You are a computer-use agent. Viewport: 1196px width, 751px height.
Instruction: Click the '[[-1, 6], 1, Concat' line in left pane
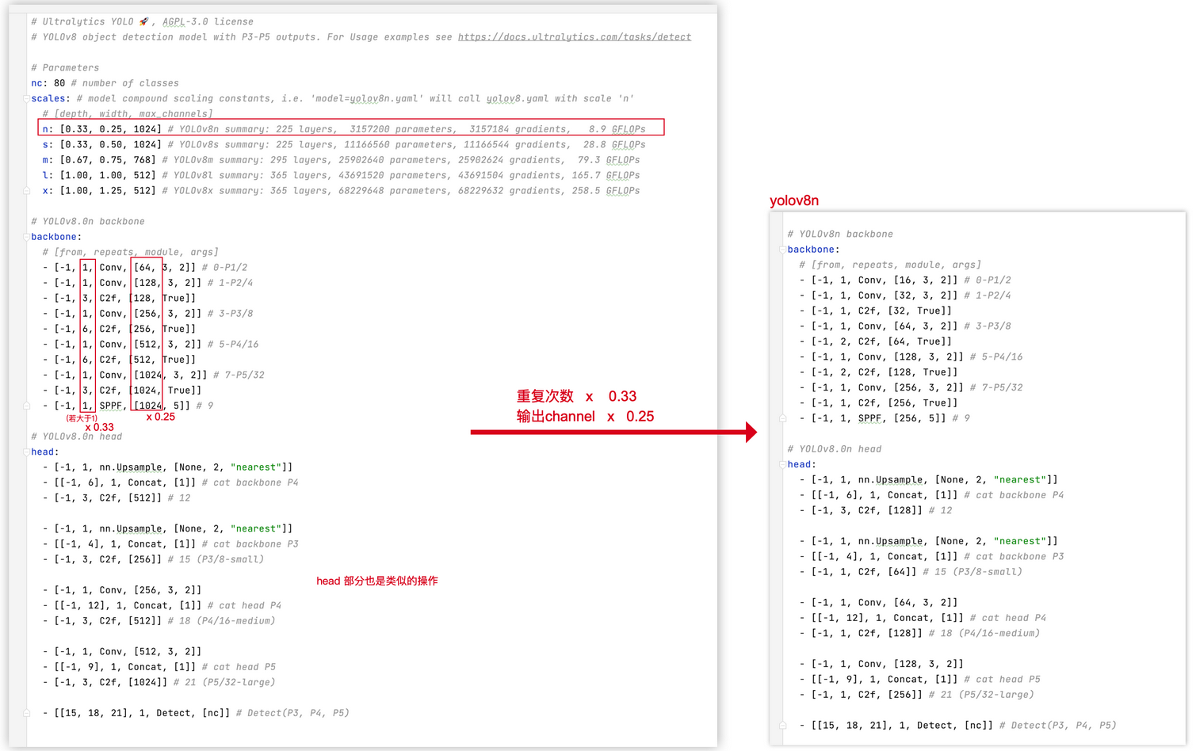[x=170, y=482]
